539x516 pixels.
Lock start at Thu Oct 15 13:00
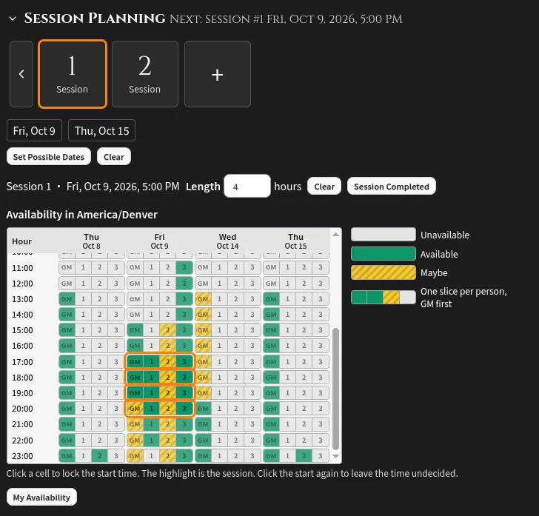(x=295, y=299)
